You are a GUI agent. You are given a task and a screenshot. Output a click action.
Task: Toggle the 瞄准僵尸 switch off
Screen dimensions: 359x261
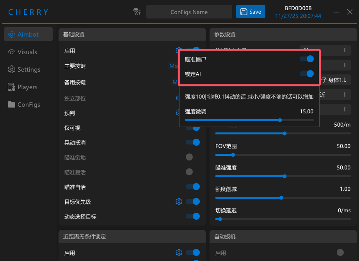point(307,59)
